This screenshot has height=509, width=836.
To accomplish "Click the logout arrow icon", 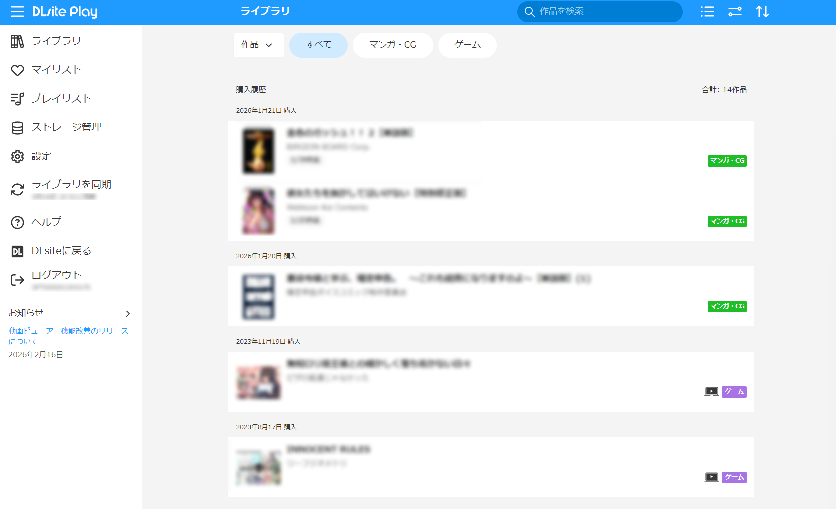I will 17,280.
